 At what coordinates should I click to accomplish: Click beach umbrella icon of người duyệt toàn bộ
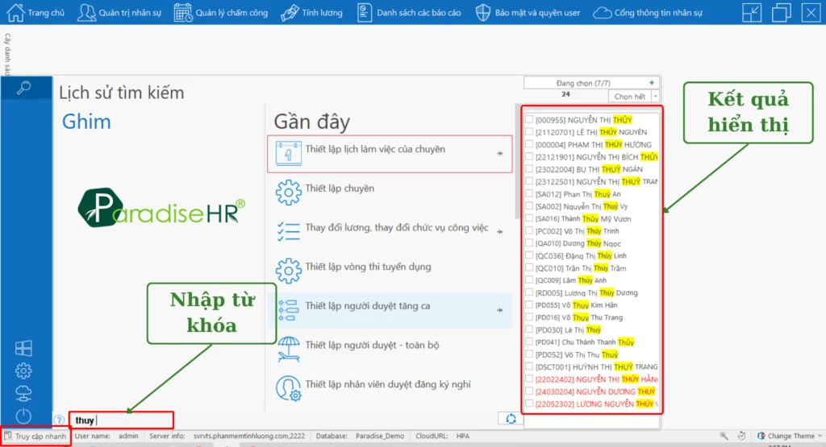288,350
